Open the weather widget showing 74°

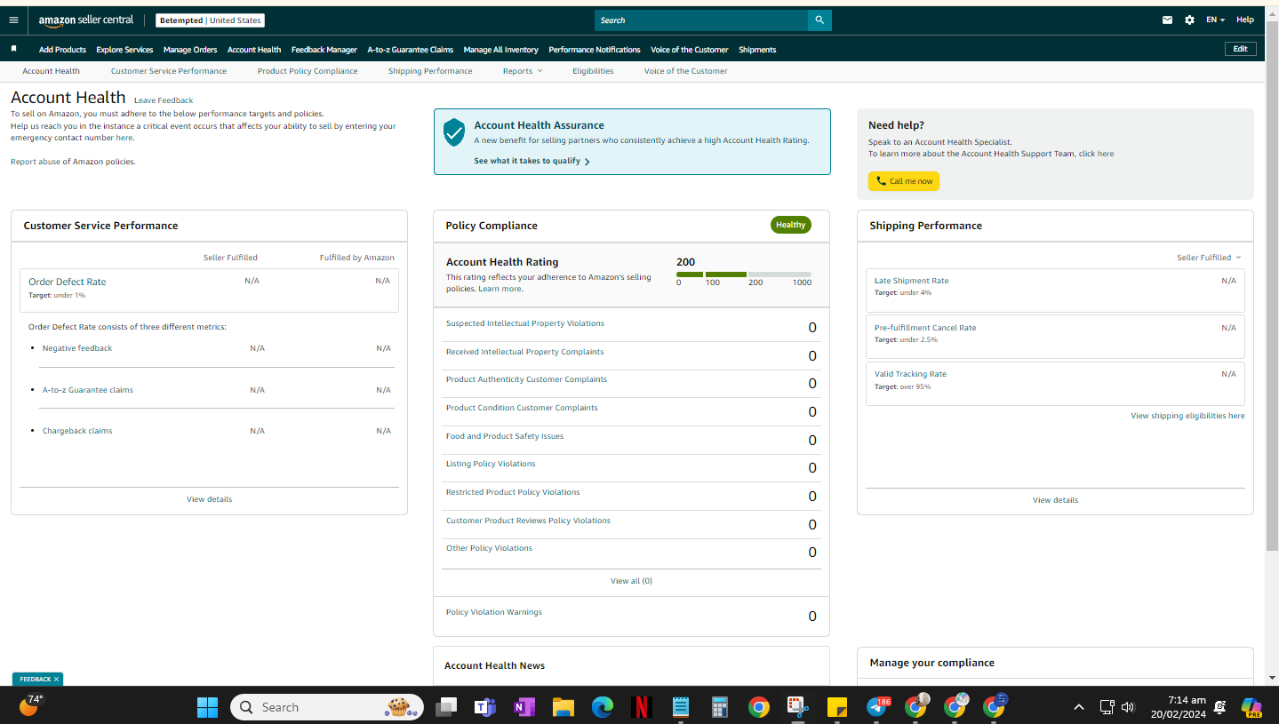point(30,705)
